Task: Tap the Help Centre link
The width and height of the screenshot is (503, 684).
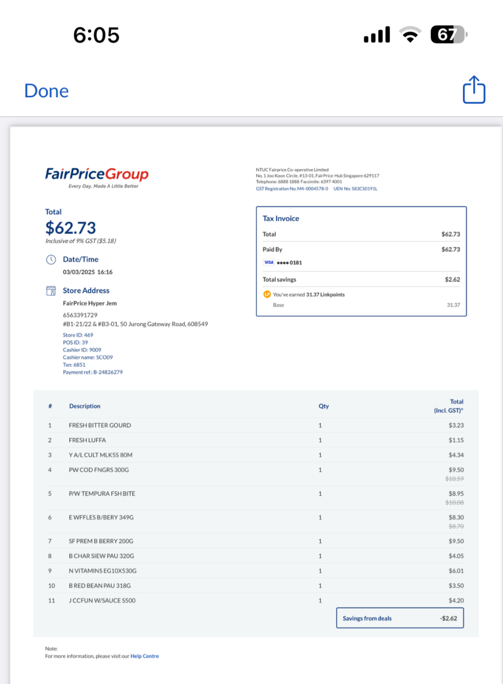Action: coord(144,656)
